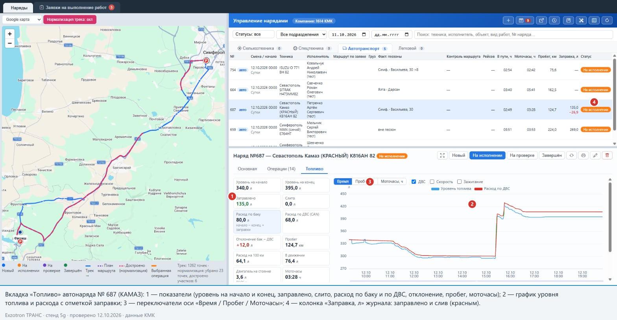Open the Google карта map type dropdown
The image size is (617, 320).
coord(22,20)
